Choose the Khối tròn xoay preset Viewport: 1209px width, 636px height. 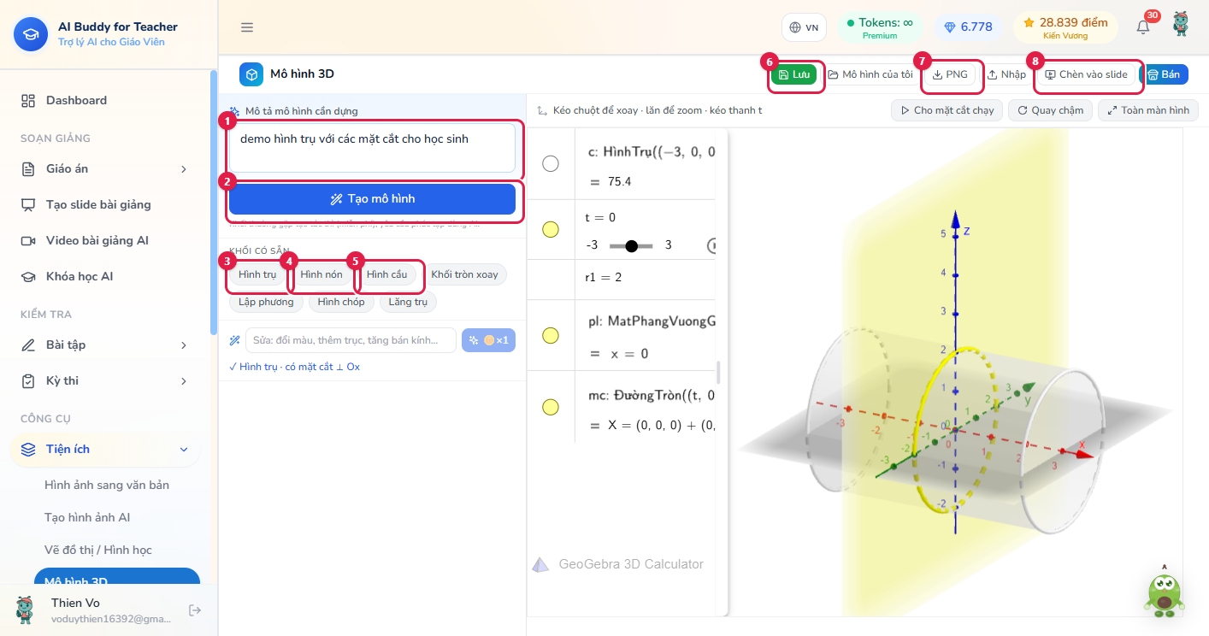coord(465,274)
